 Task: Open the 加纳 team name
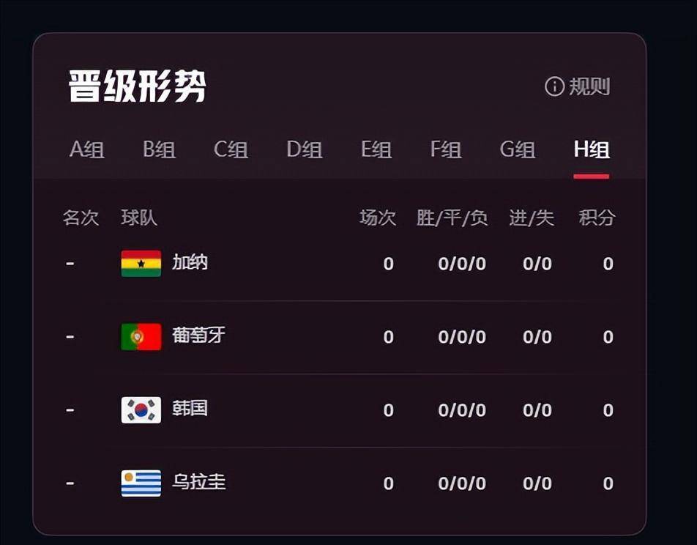click(190, 262)
